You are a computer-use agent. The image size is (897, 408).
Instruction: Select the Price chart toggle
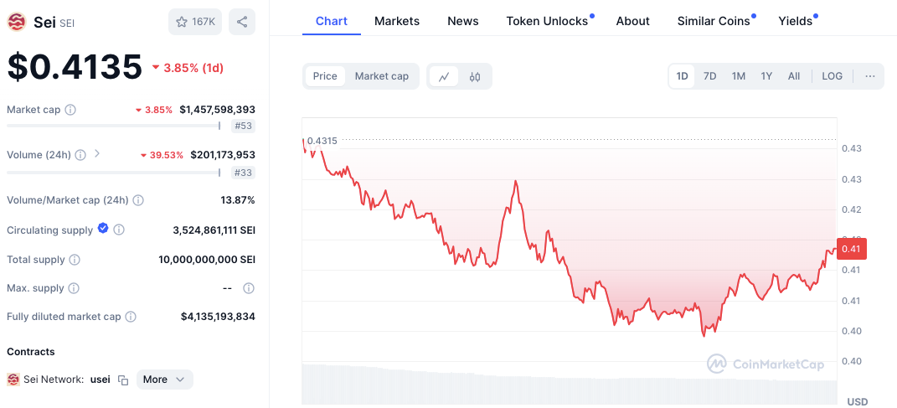325,76
